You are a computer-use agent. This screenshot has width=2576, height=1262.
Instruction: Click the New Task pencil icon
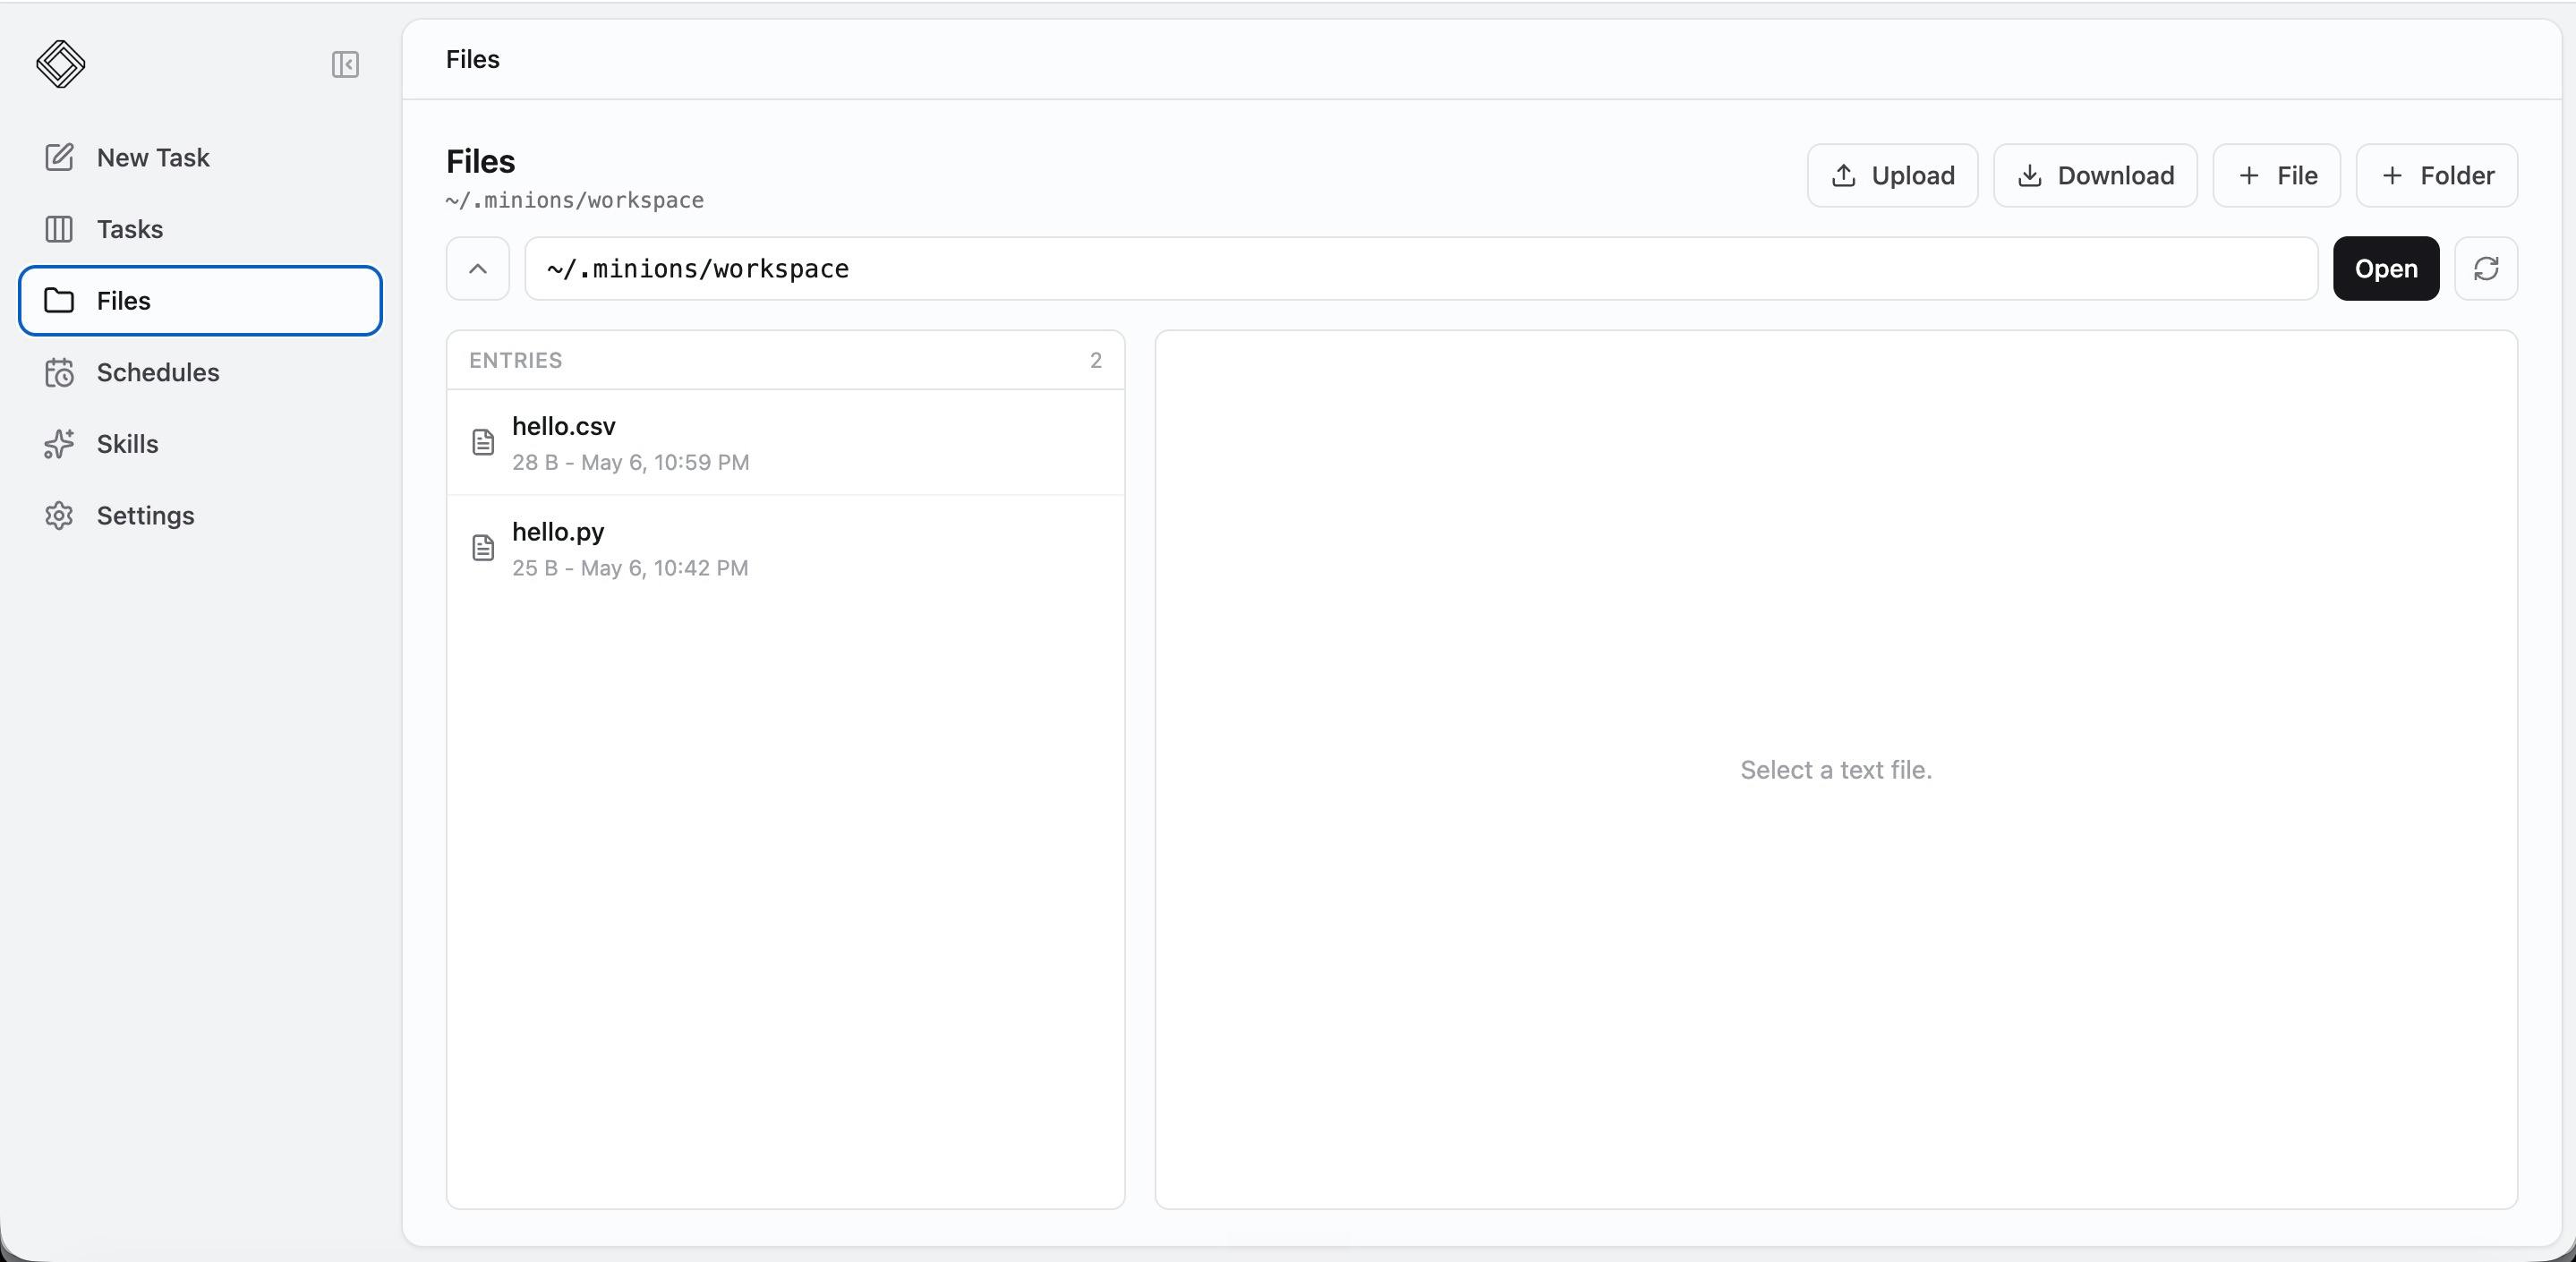pos(59,157)
